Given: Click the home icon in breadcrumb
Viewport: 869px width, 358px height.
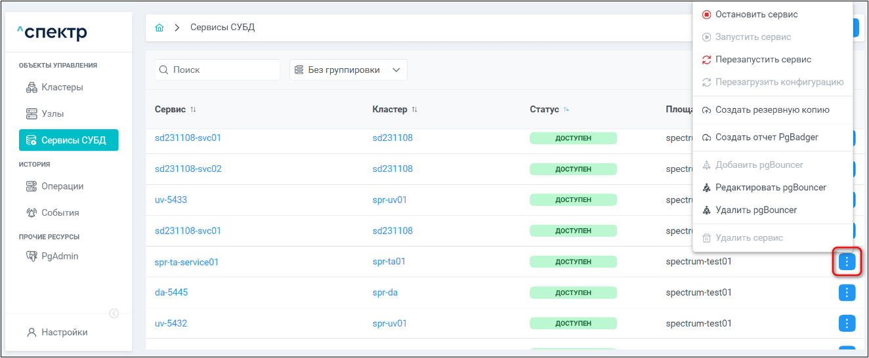Looking at the screenshot, I should 159,28.
